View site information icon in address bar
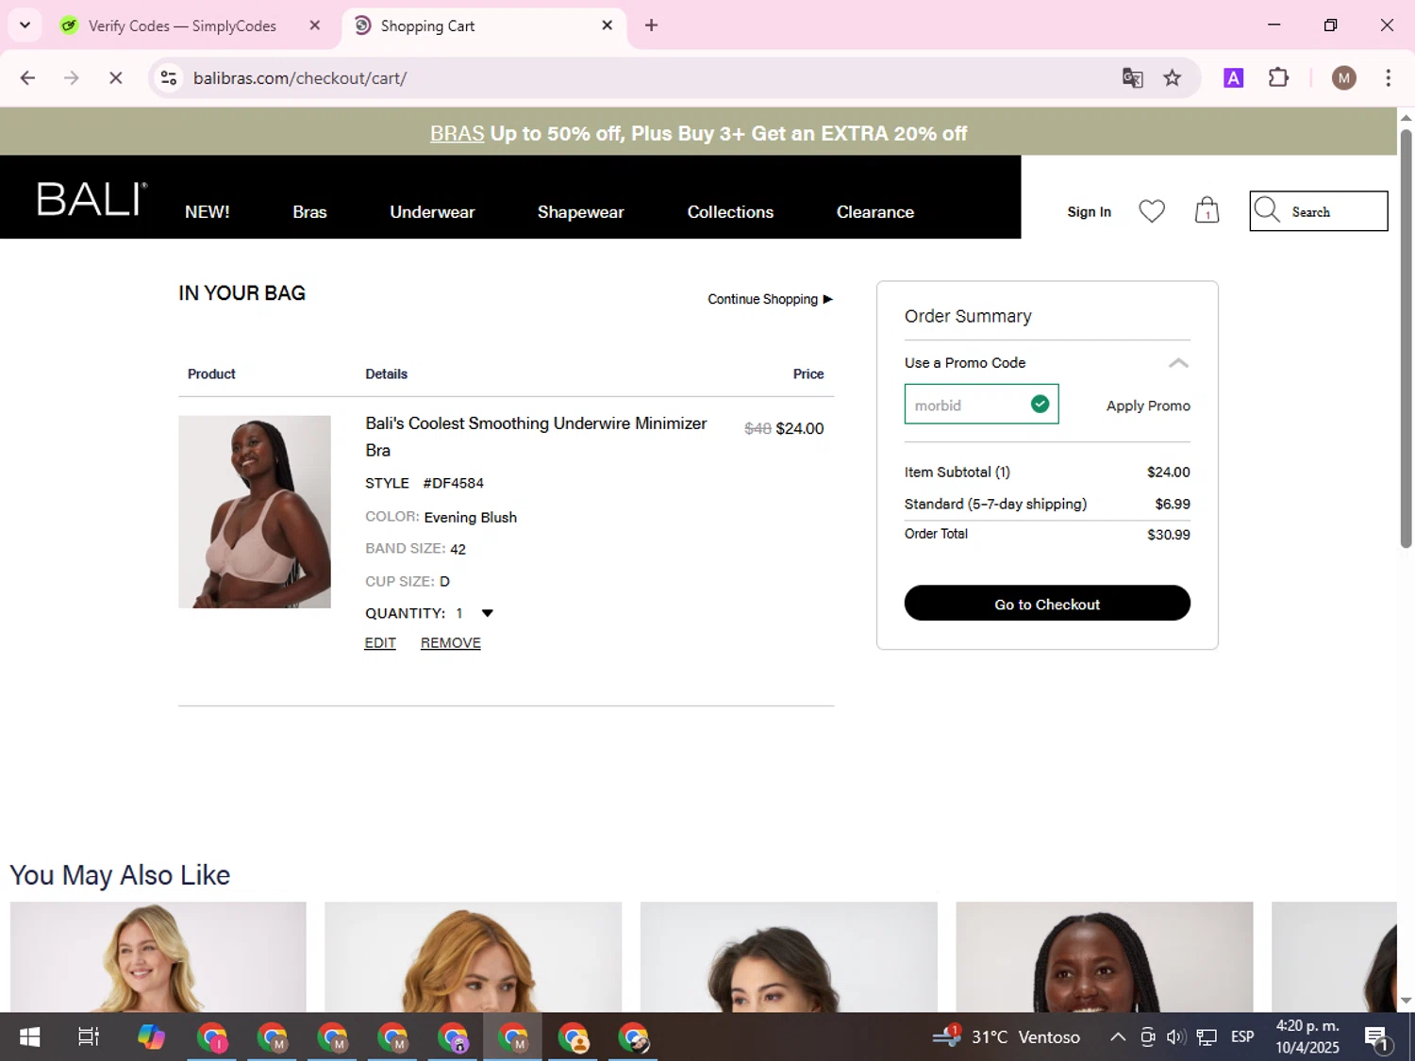The image size is (1415, 1061). pos(169,78)
